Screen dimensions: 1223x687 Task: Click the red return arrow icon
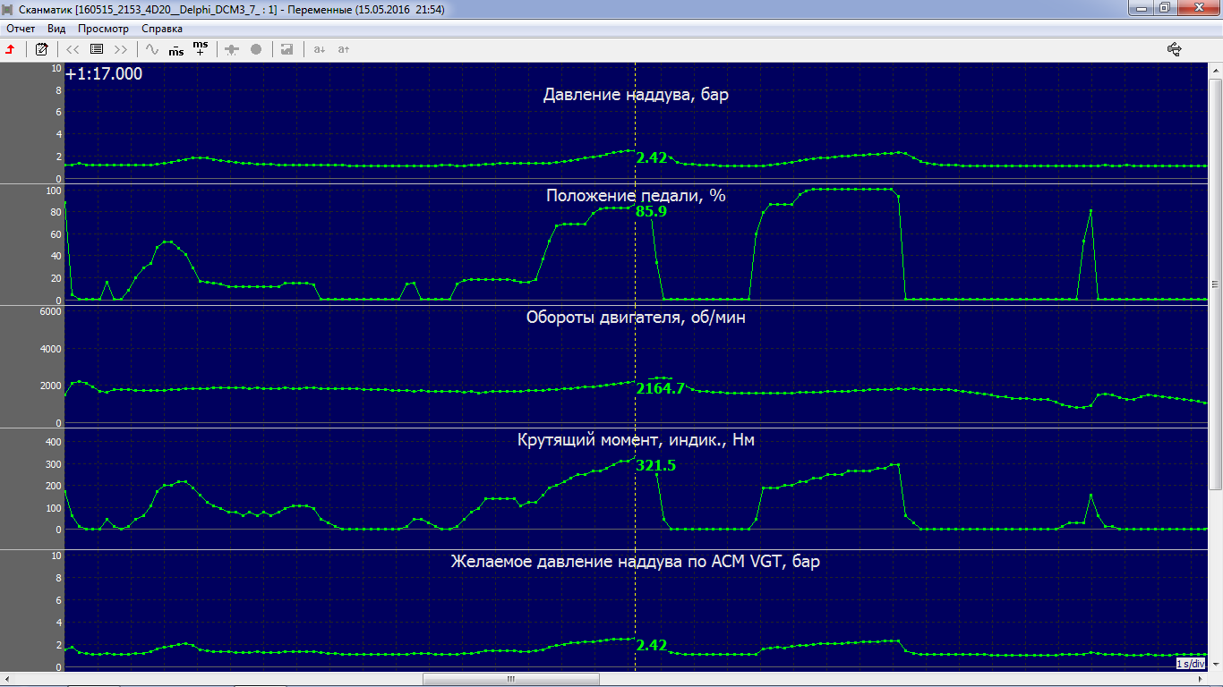11,49
